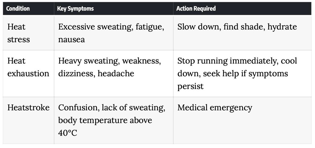Click the Medical emergency action cell
315x148 pixels.
(x=242, y=120)
